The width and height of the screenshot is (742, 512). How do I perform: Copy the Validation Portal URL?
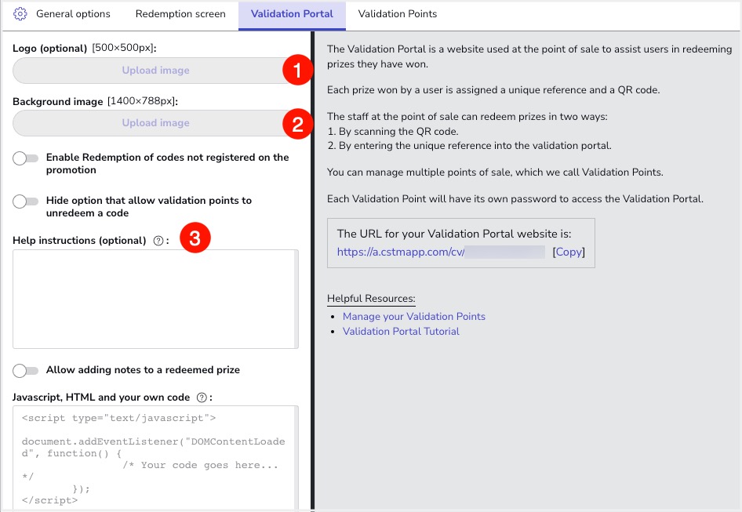[x=569, y=252]
